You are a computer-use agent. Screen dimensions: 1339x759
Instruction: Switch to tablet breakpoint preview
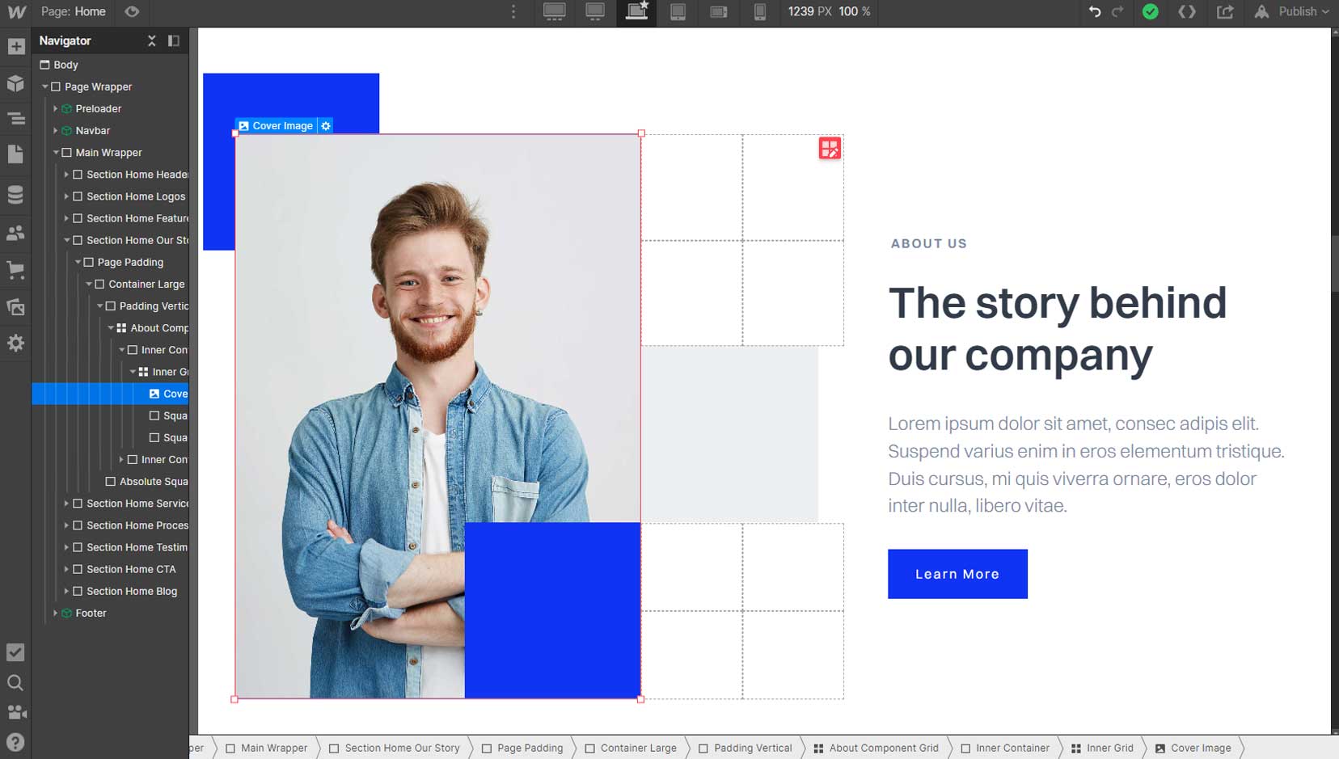678,12
